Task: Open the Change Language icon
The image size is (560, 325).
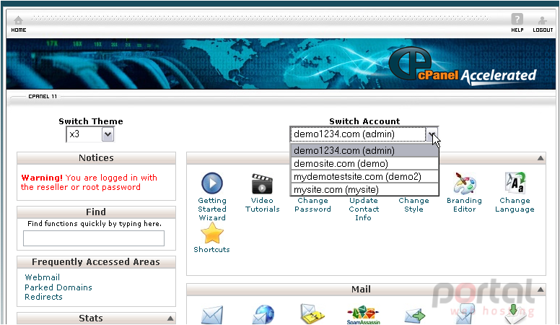Action: tap(515, 182)
